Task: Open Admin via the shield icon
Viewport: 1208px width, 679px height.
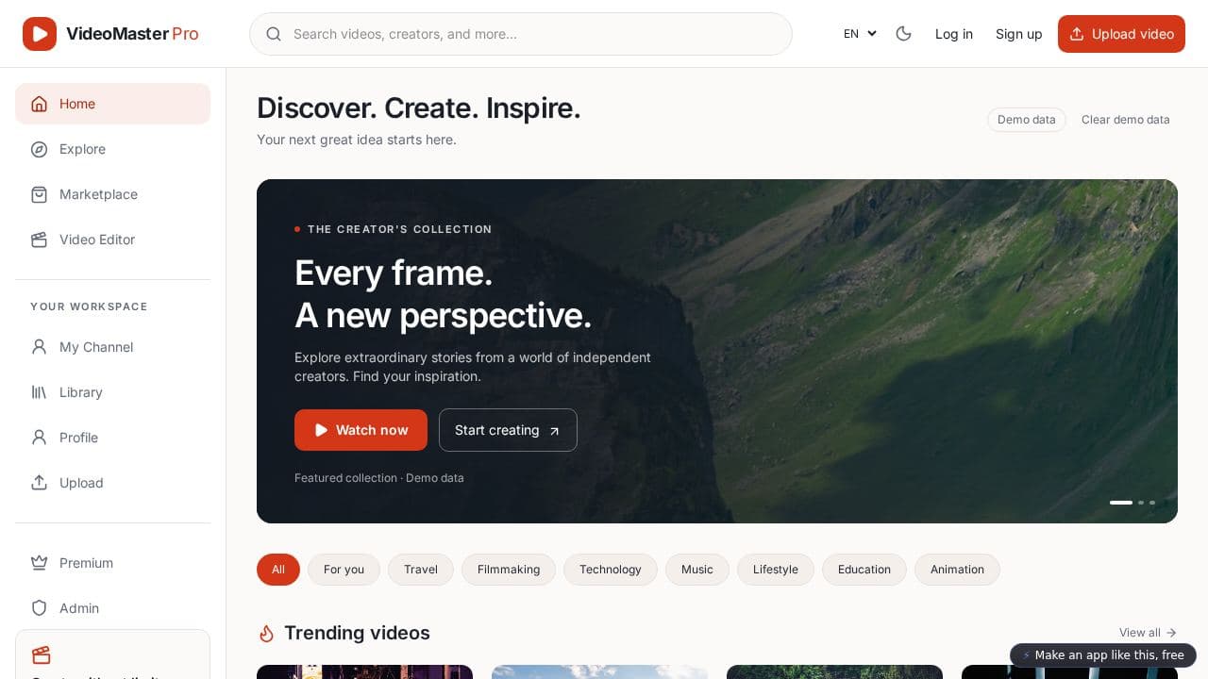Action: coord(39,608)
